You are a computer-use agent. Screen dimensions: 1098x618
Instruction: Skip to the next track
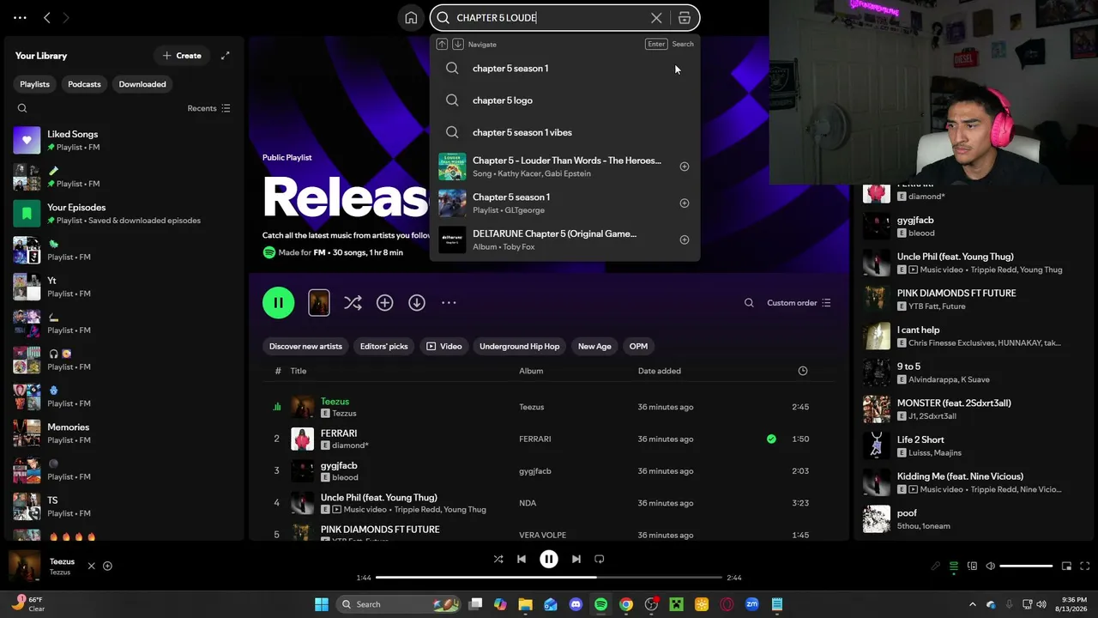point(576,559)
